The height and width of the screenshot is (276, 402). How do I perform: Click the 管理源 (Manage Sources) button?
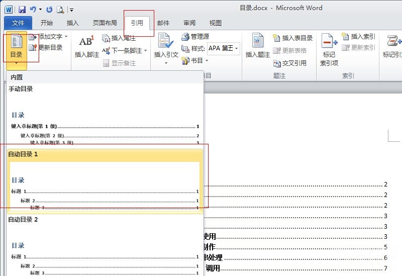(195, 37)
